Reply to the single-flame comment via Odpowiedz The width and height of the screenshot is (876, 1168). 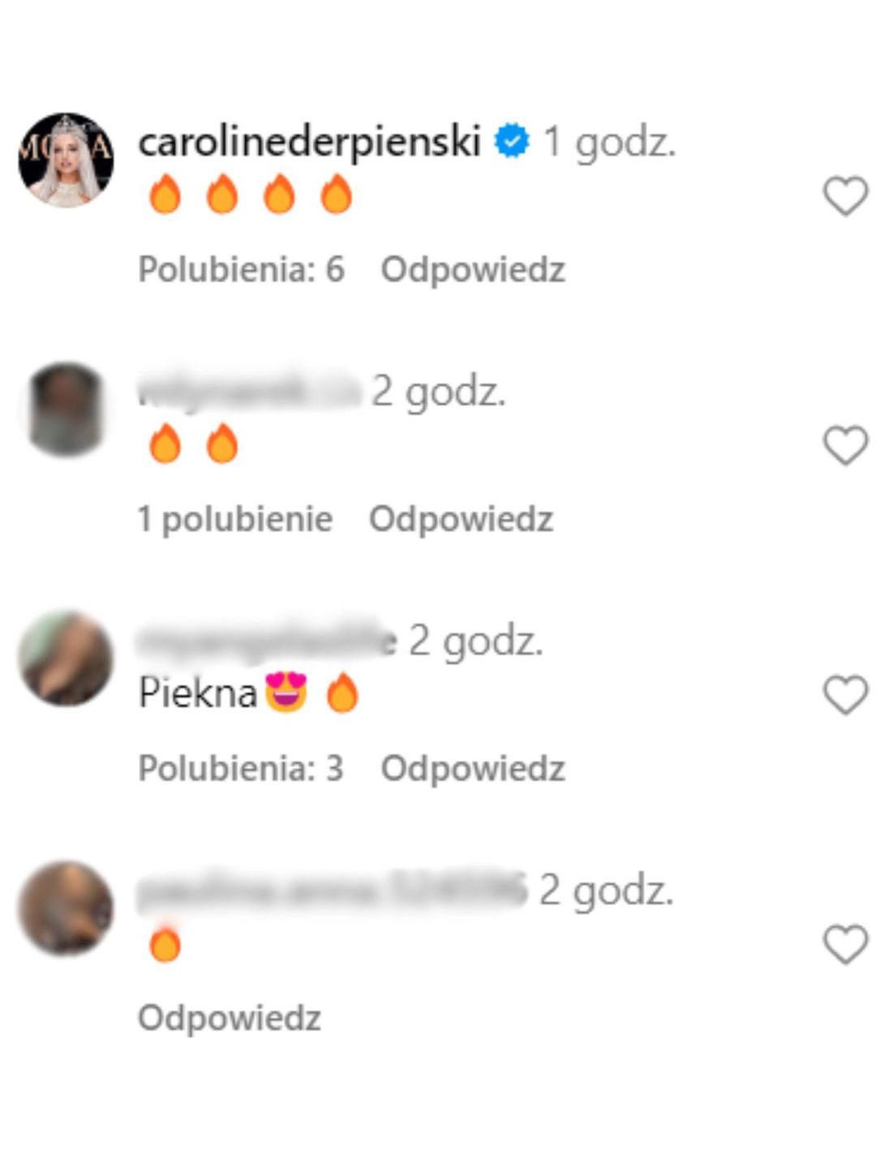(230, 1018)
